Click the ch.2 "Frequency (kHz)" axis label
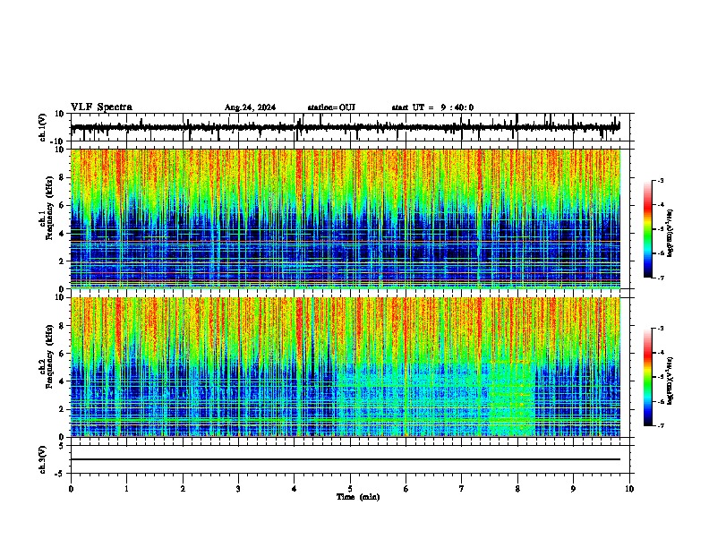This screenshot has height=548, width=709. 49,355
